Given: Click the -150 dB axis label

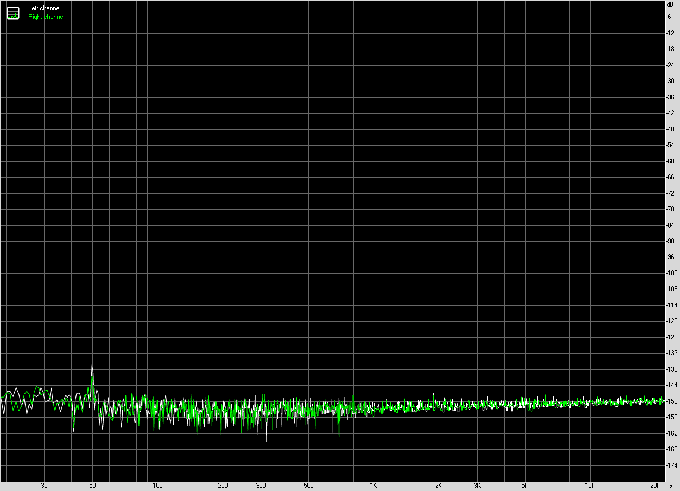Looking at the screenshot, I should click(672, 401).
